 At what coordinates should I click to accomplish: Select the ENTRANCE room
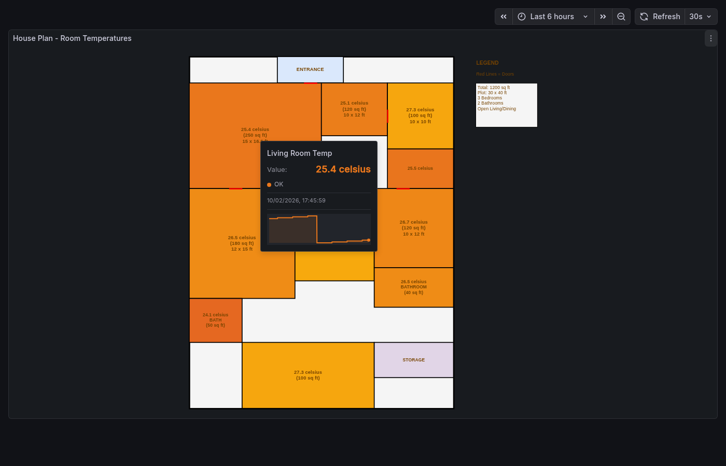(x=310, y=69)
